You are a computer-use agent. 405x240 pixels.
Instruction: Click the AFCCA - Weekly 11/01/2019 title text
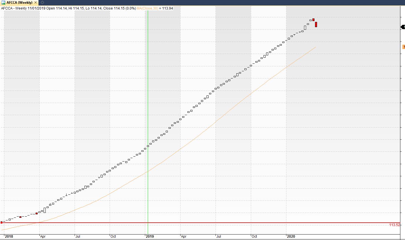coord(23,8)
